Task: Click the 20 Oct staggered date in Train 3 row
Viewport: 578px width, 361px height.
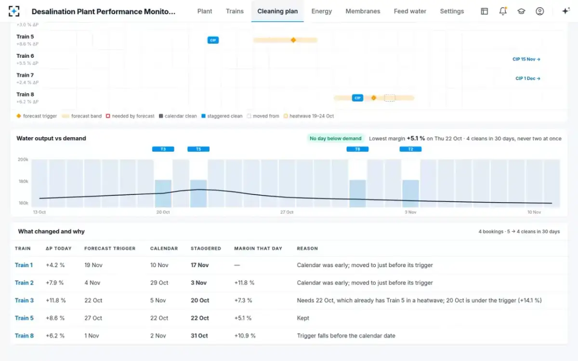Action: tap(200, 300)
